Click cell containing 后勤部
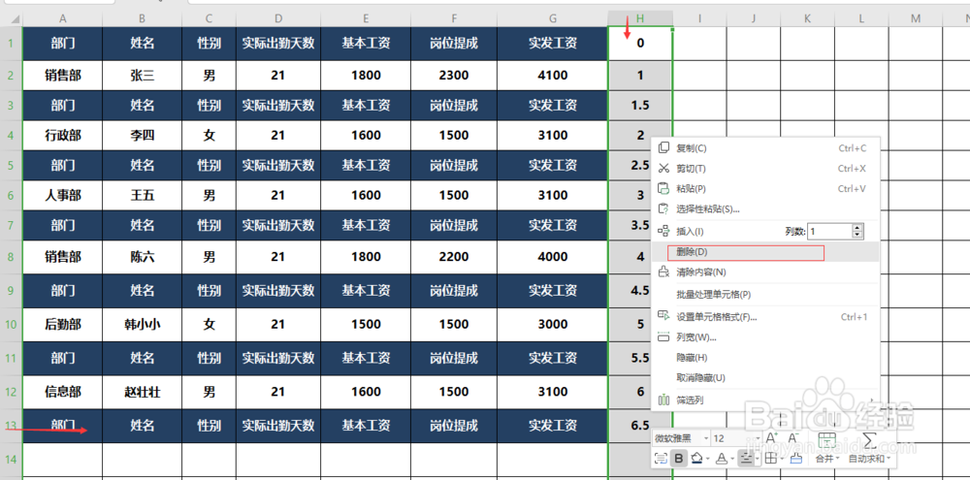Image resolution: width=970 pixels, height=480 pixels. 62,324
